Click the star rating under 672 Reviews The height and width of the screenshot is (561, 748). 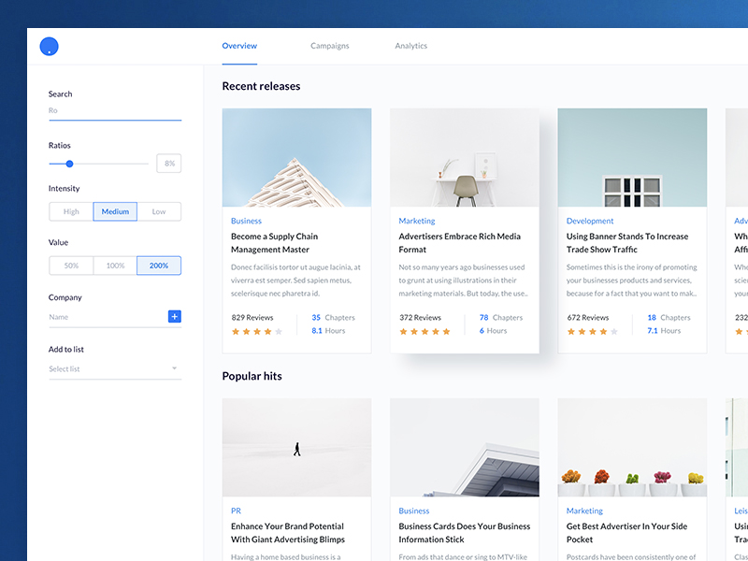click(593, 331)
